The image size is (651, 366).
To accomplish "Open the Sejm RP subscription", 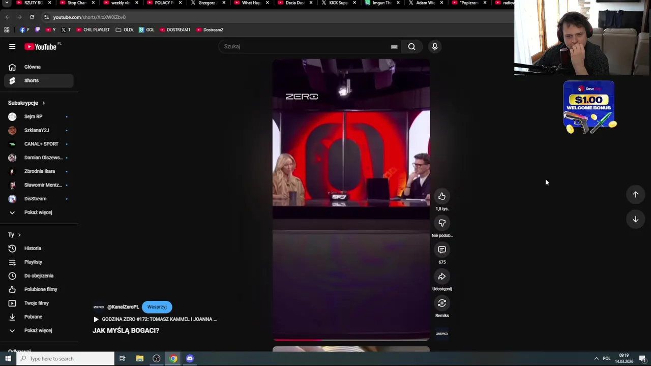I will tap(39, 116).
